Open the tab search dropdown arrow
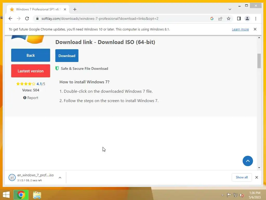The height and width of the screenshot is (200, 266). 230,9
